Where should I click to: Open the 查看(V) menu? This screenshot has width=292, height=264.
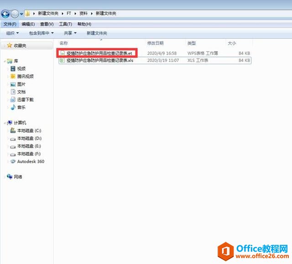click(47, 24)
